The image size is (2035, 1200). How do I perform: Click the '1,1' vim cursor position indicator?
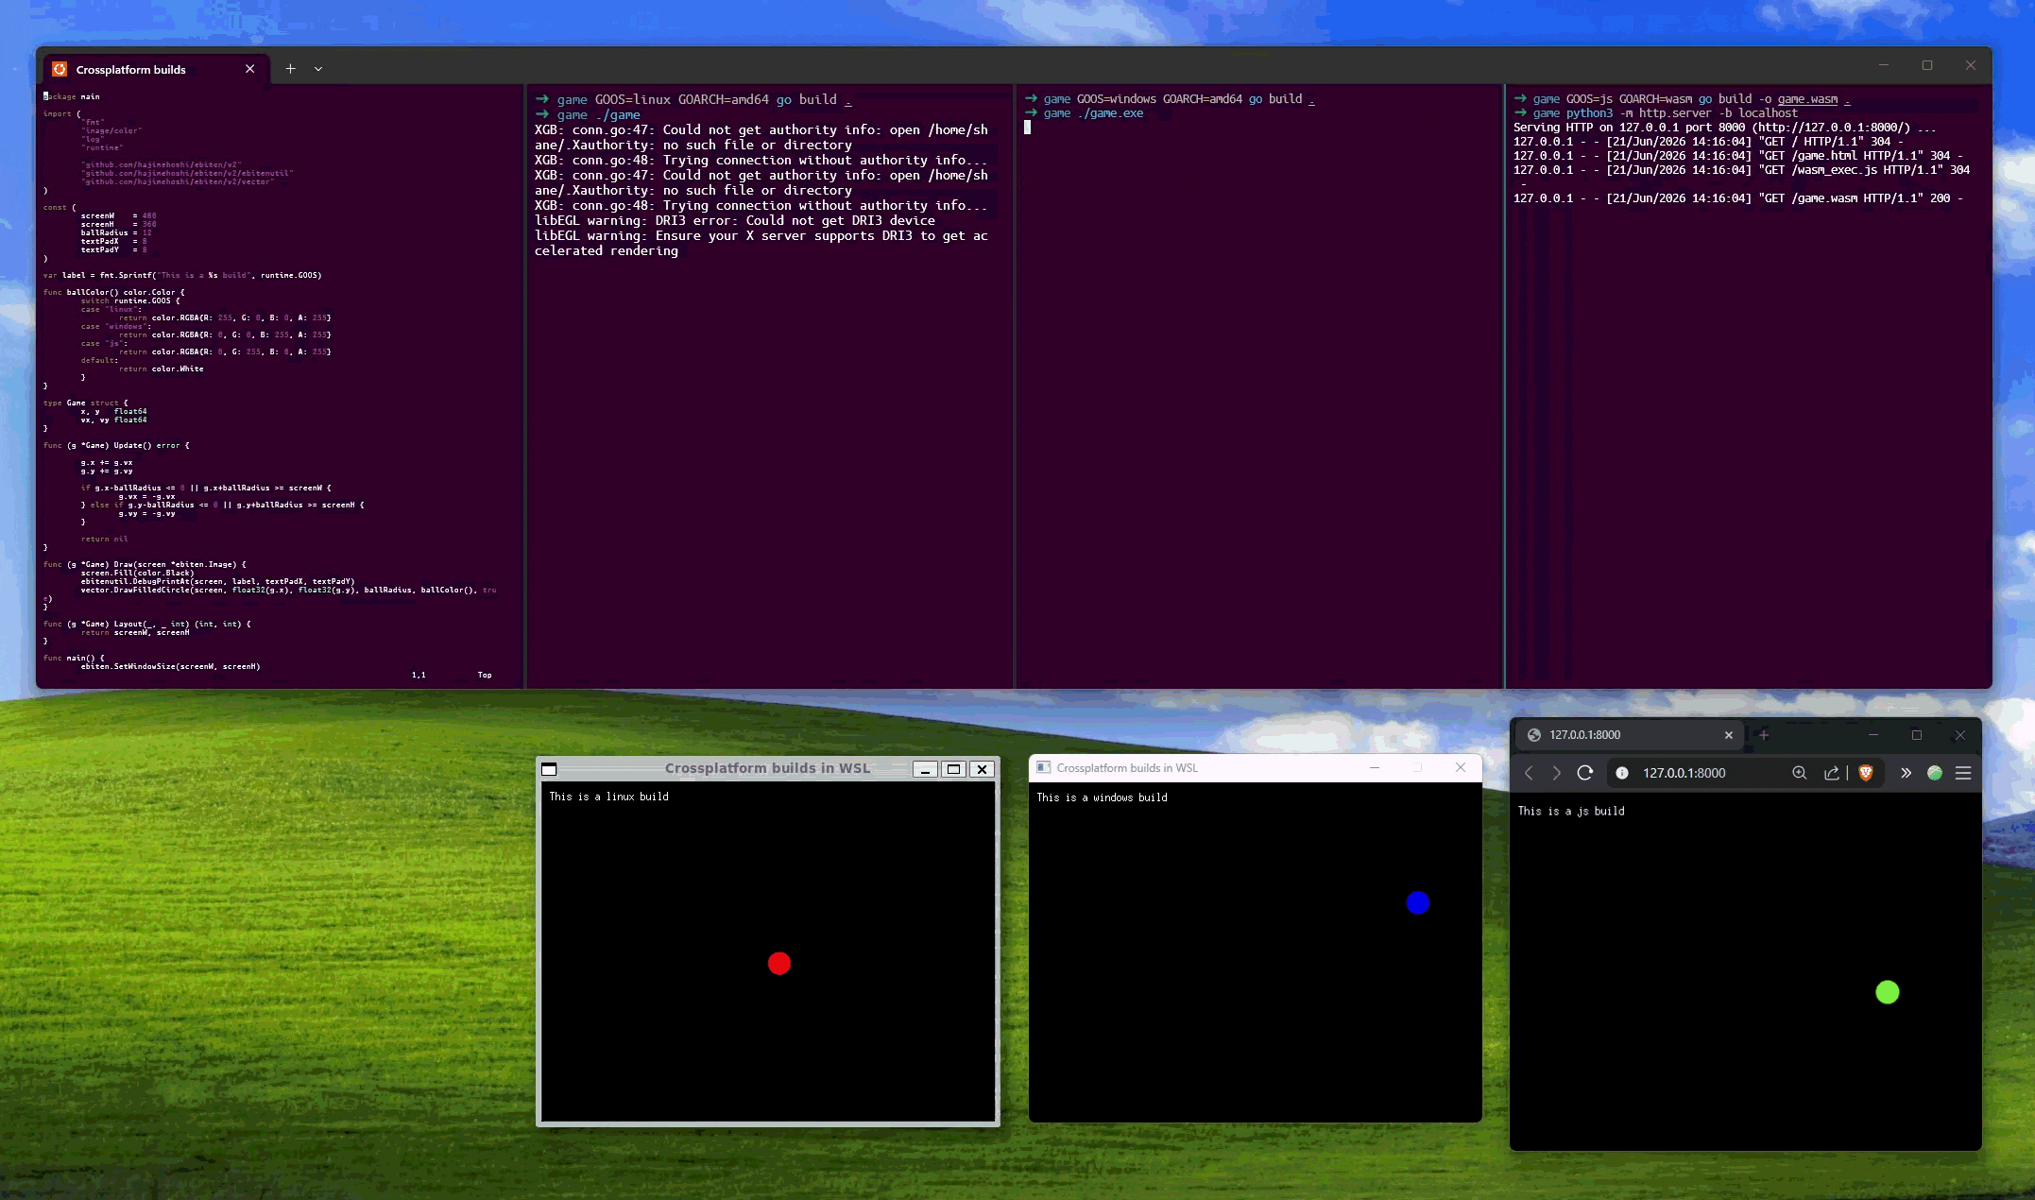coord(419,675)
